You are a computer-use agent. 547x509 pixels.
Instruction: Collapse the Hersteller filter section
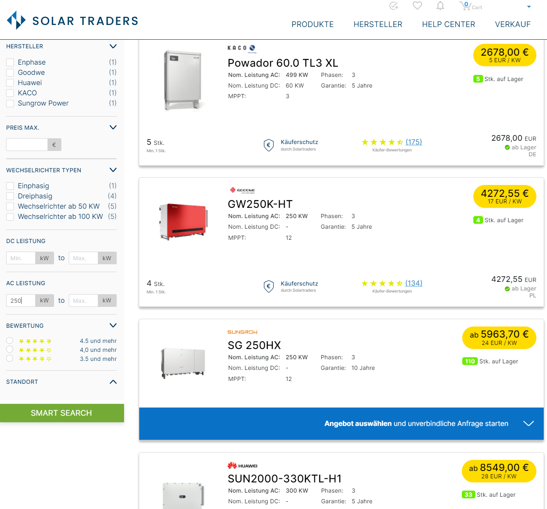pos(113,46)
